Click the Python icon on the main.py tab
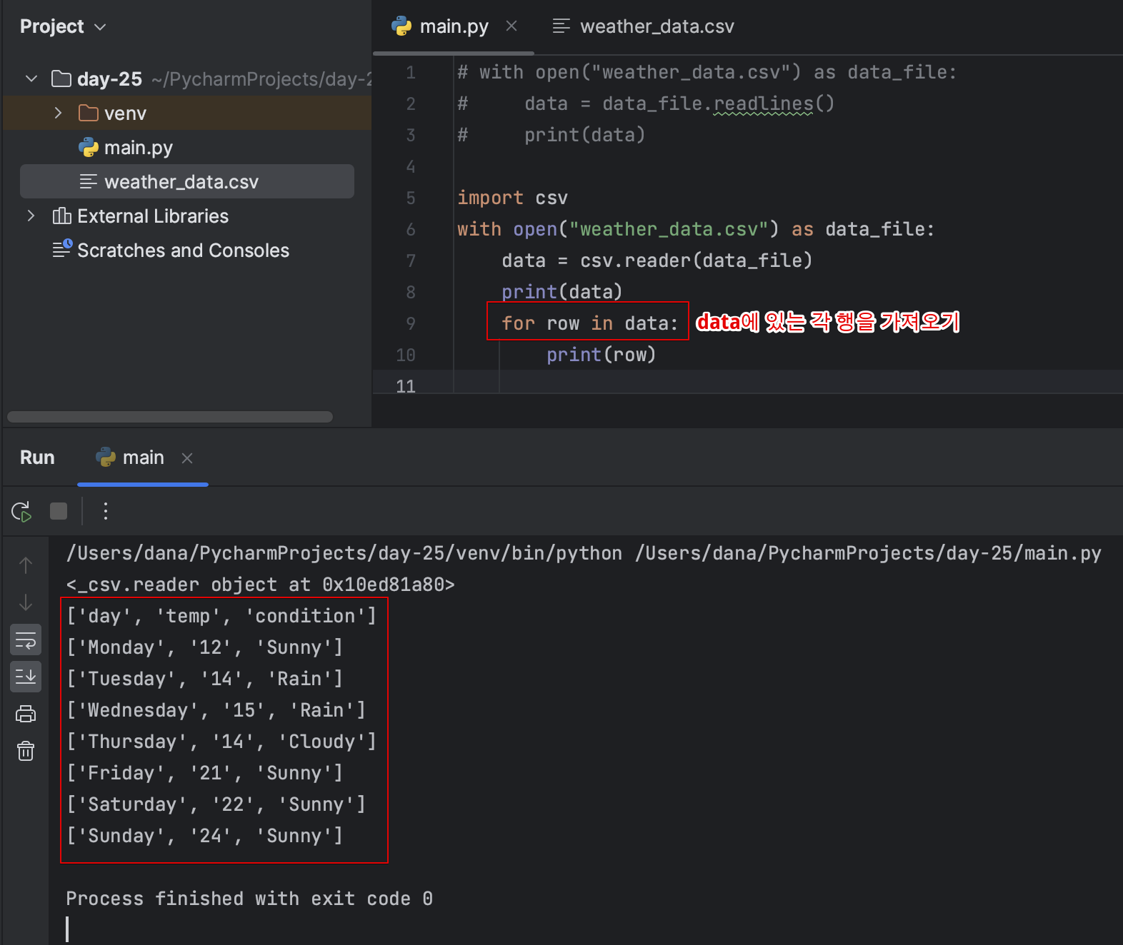This screenshot has width=1123, height=945. tap(401, 26)
